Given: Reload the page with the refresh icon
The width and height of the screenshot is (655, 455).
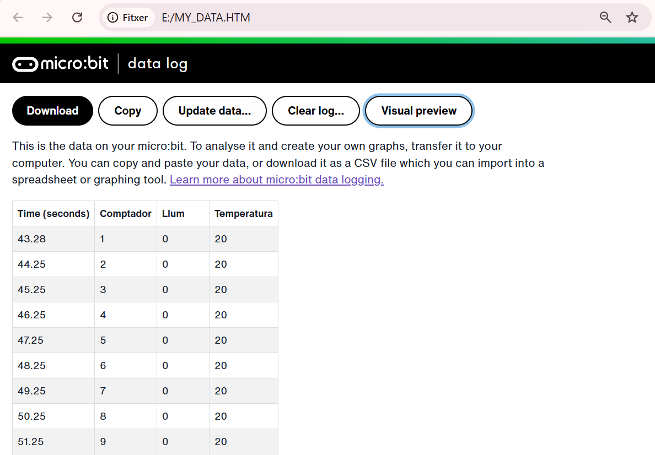Looking at the screenshot, I should [77, 18].
